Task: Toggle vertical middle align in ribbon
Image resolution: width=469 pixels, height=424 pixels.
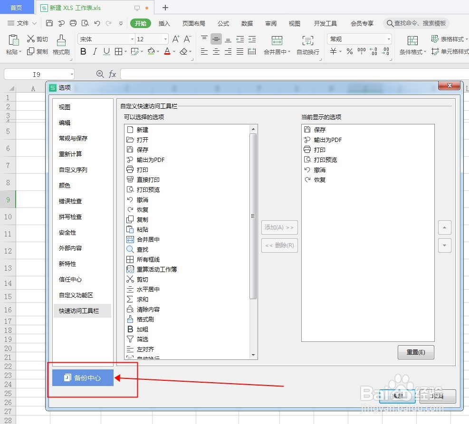Action: pos(216,39)
